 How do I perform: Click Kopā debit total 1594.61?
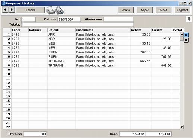click(133, 134)
